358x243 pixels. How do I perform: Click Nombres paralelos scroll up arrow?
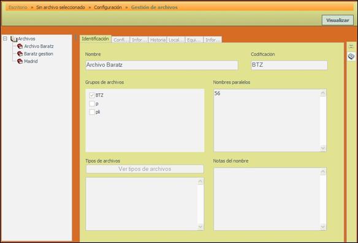pos(323,93)
